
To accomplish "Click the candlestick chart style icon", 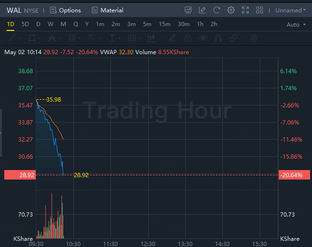I will (x=151, y=38).
